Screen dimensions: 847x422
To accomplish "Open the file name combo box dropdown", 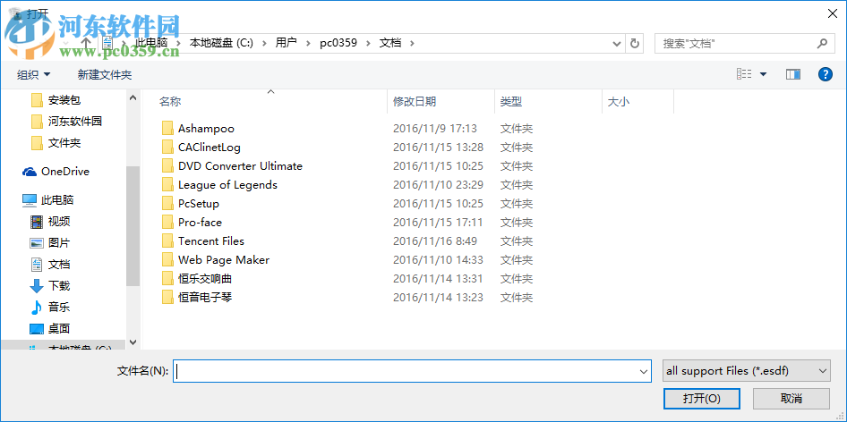I will coord(644,371).
